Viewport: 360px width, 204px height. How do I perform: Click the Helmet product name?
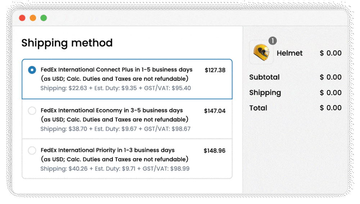click(x=289, y=53)
